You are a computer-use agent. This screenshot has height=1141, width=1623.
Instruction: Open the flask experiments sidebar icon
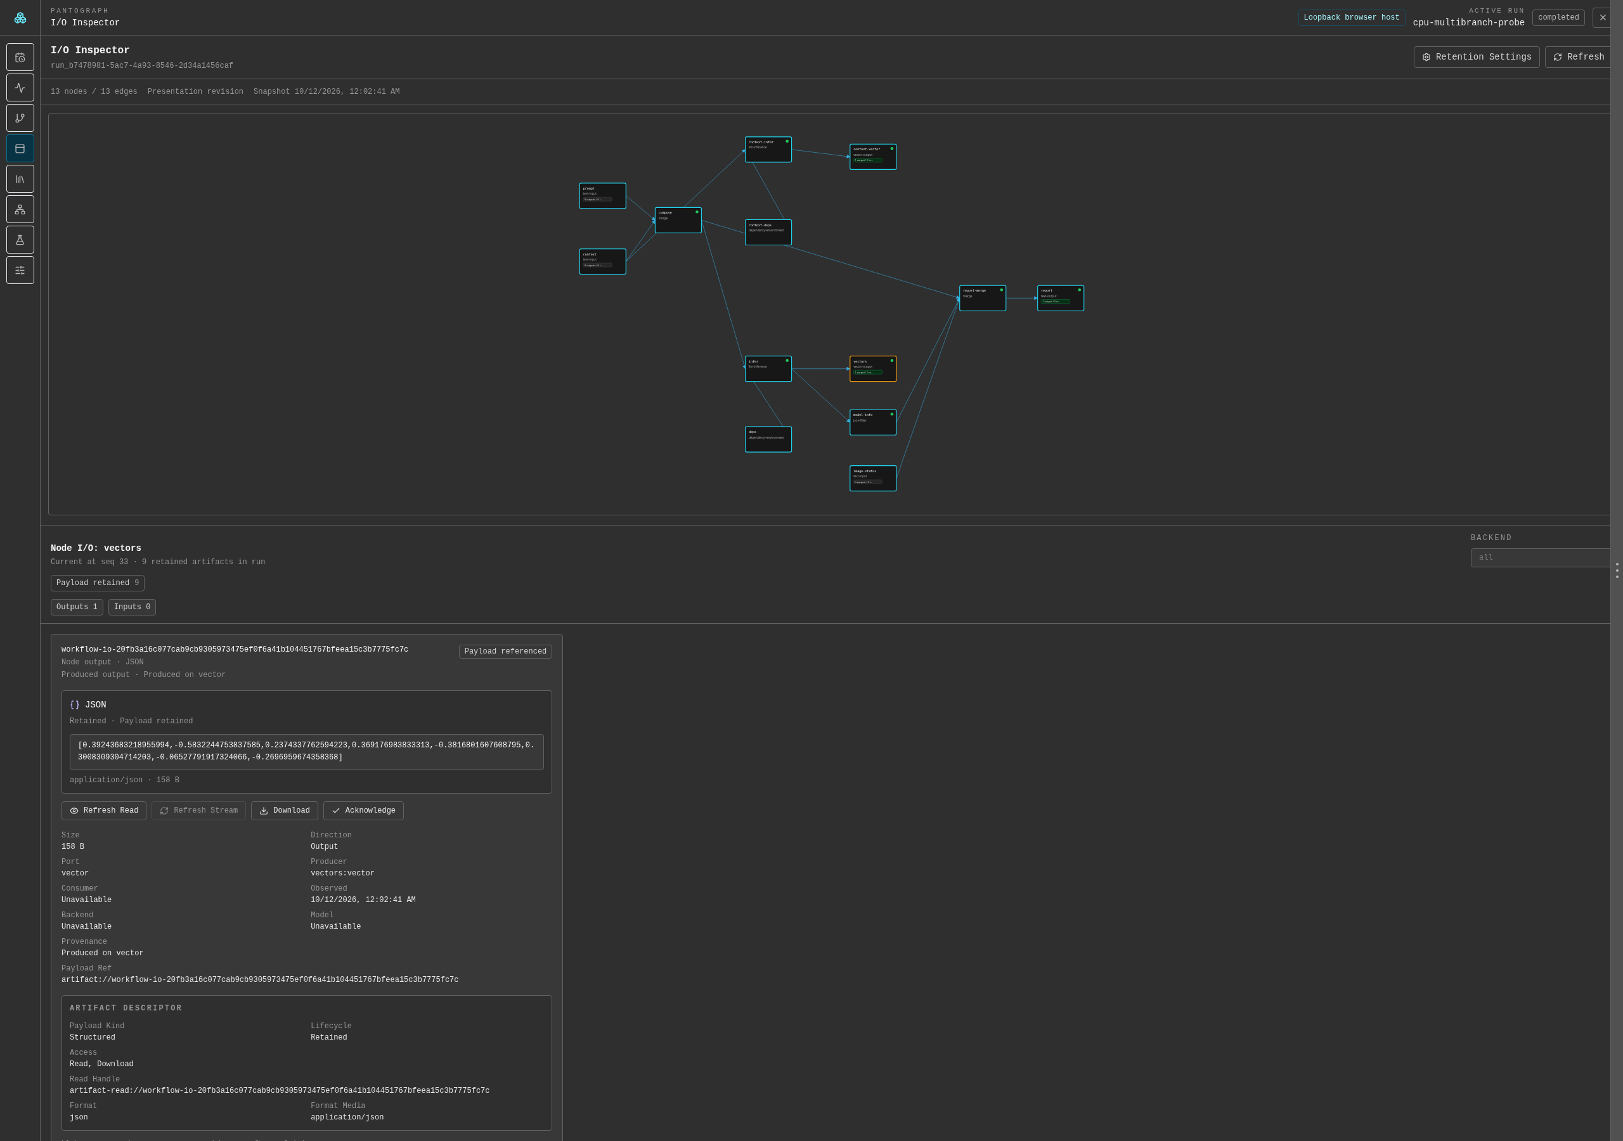coord(20,240)
